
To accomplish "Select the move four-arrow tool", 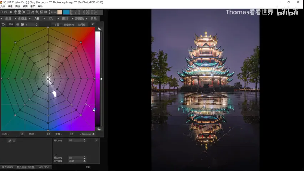I will coord(15,12).
